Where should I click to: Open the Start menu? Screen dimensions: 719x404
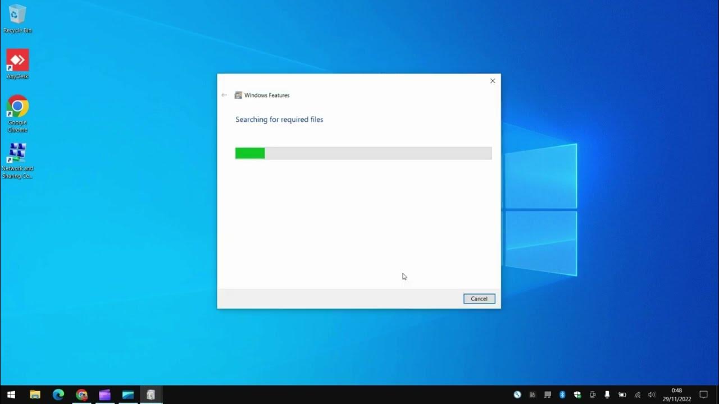tap(11, 394)
